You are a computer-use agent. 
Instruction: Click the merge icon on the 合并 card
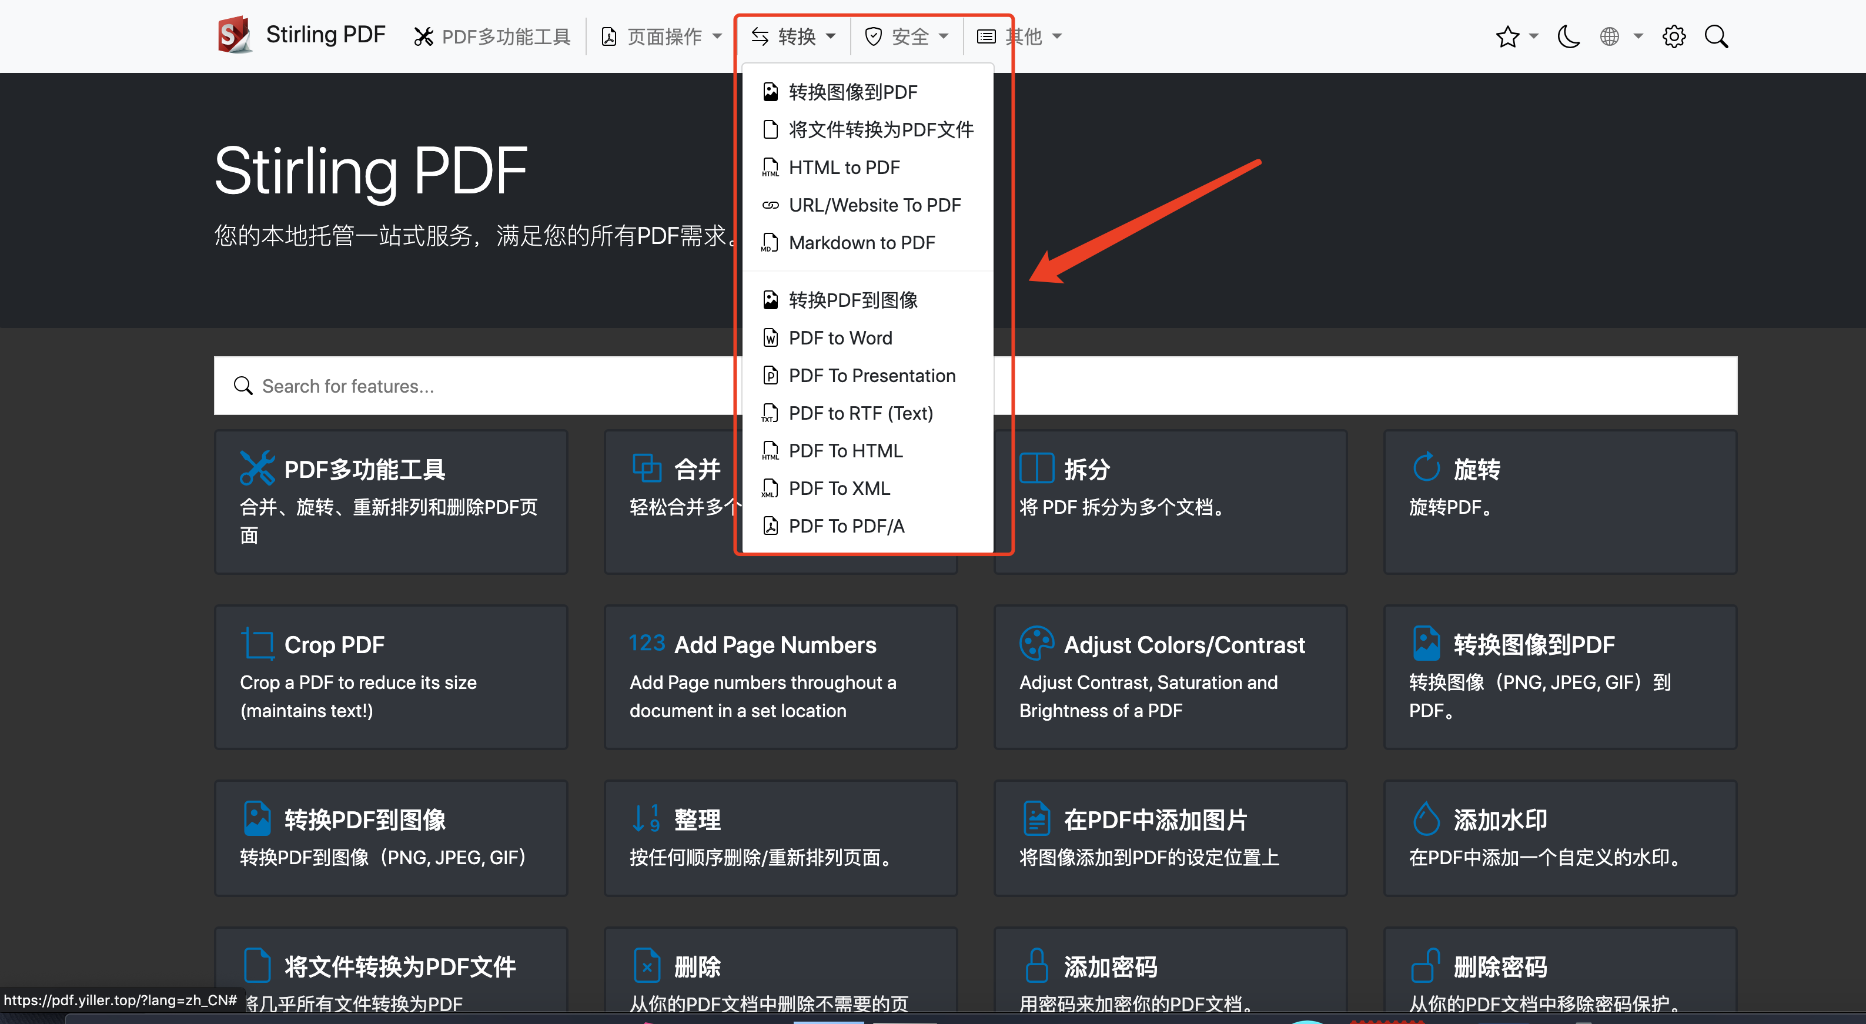647,468
